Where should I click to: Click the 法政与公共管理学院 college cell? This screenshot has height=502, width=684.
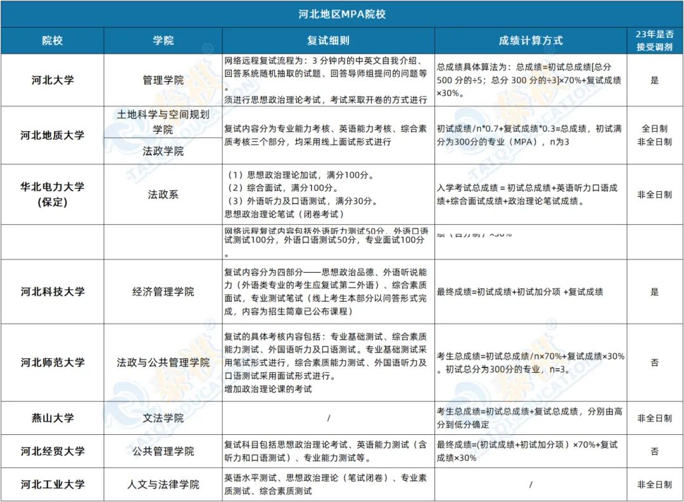coord(163,362)
